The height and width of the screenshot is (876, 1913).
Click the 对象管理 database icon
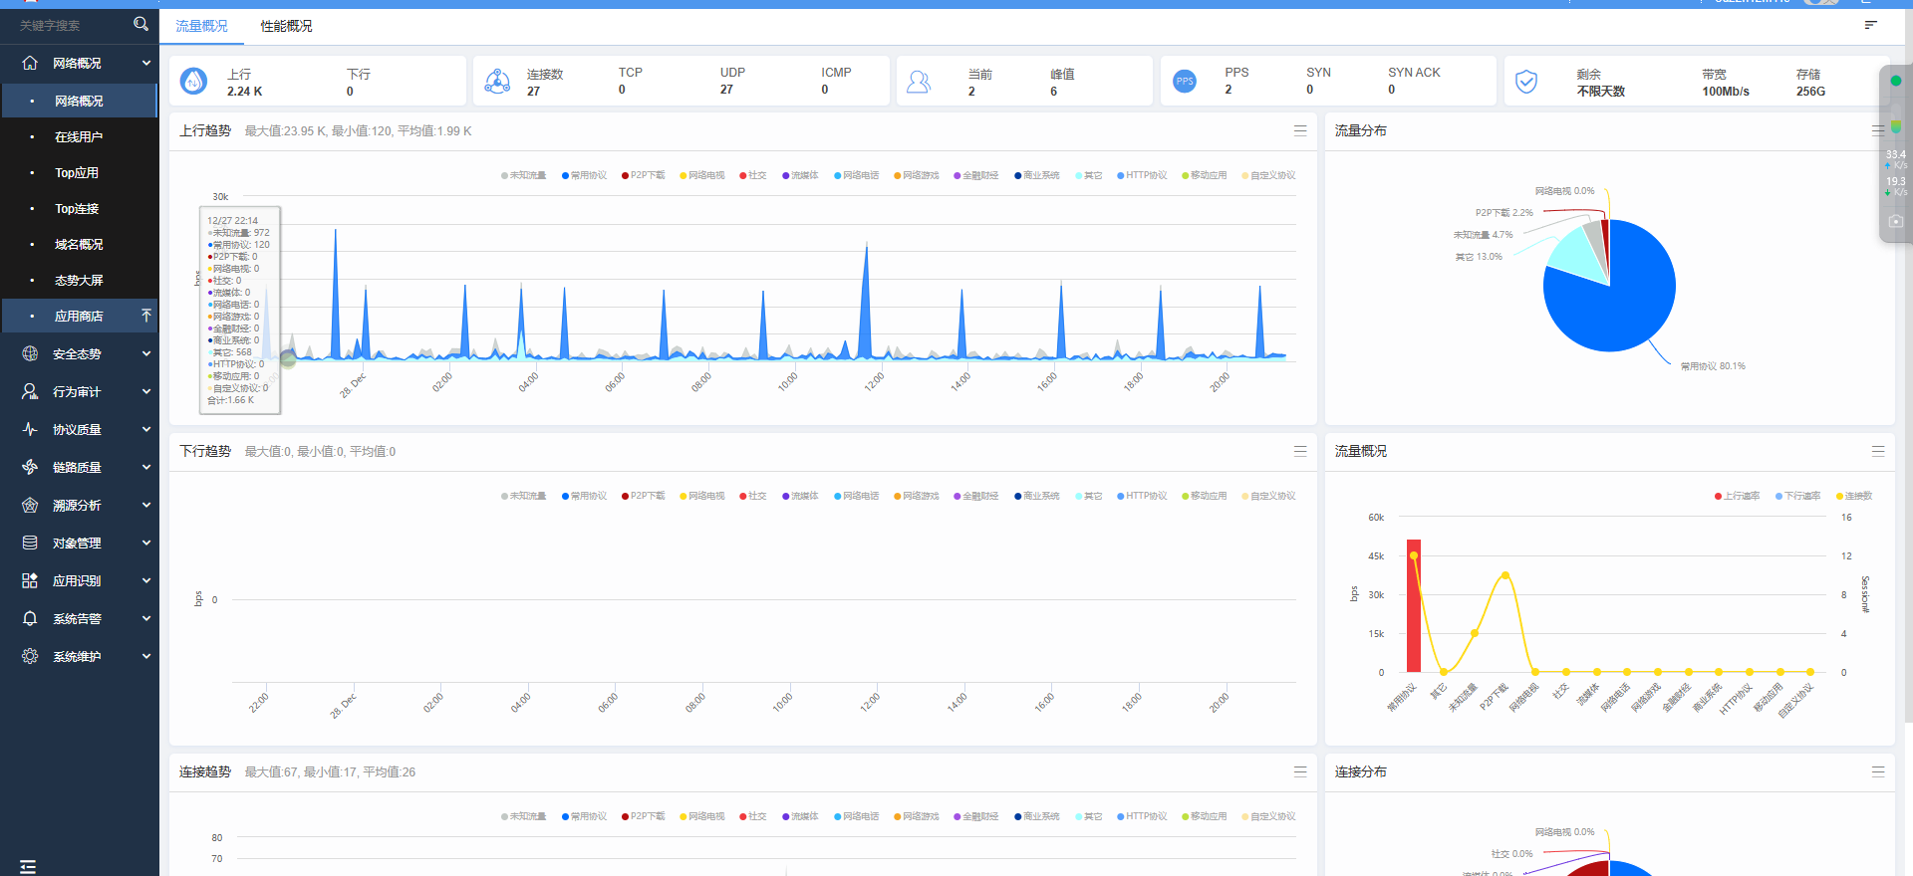click(x=30, y=543)
